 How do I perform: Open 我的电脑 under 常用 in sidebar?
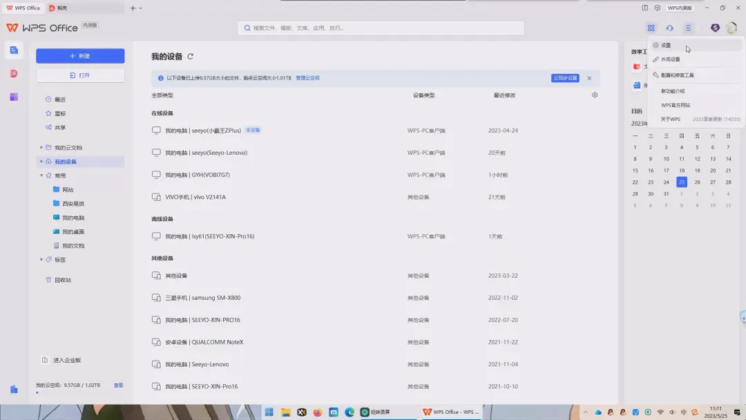coord(73,218)
